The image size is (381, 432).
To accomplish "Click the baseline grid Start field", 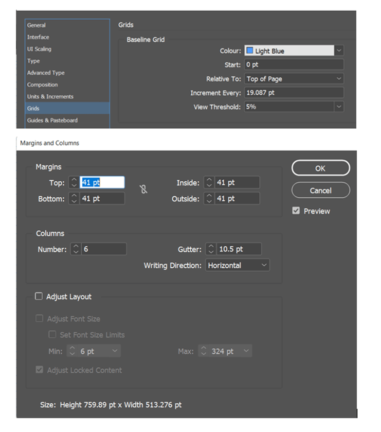I will tap(294, 65).
